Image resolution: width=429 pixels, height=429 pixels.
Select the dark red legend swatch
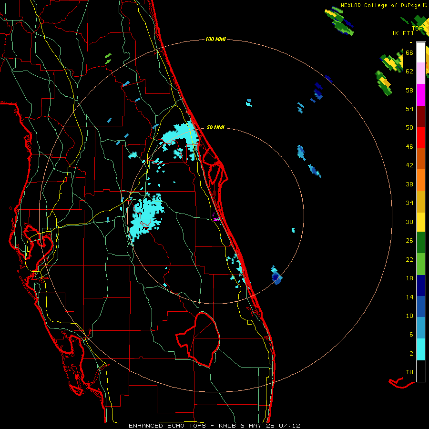(x=421, y=116)
